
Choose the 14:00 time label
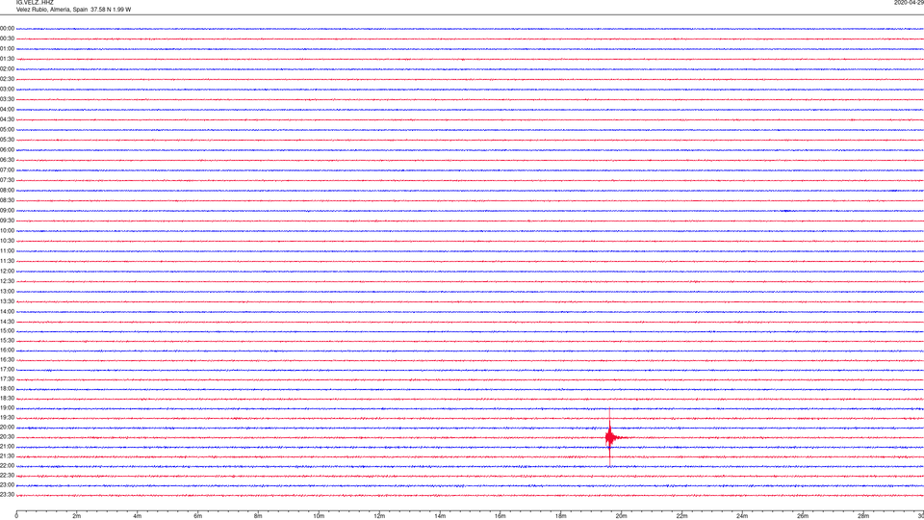[7, 311]
